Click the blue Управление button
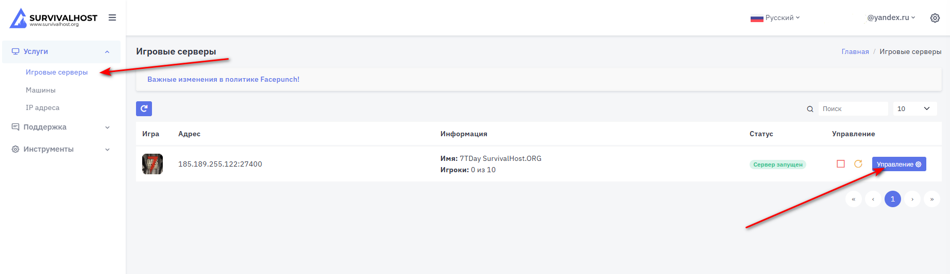 (898, 164)
